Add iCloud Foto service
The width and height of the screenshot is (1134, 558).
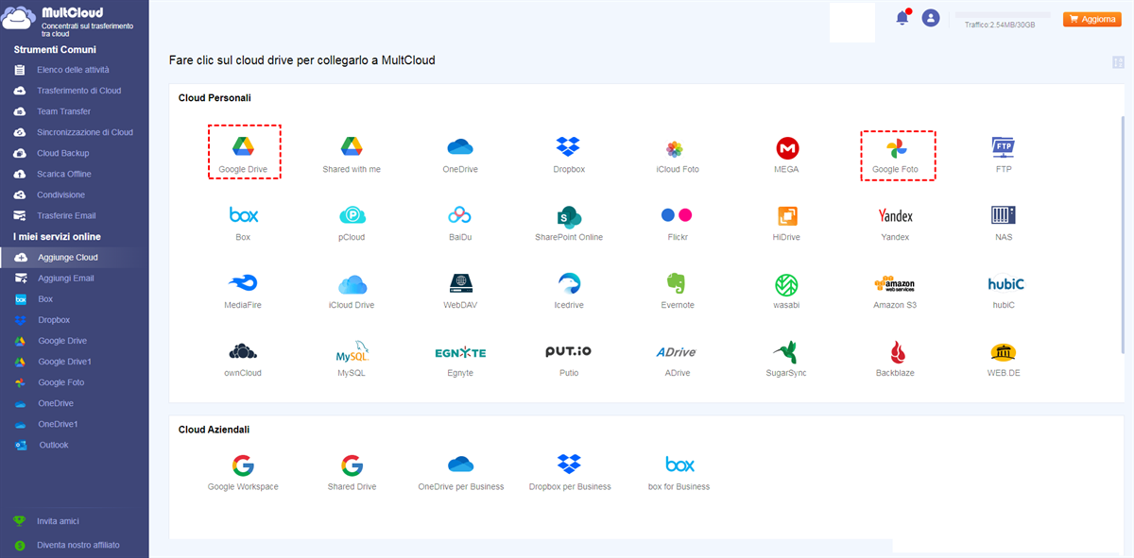pos(675,148)
